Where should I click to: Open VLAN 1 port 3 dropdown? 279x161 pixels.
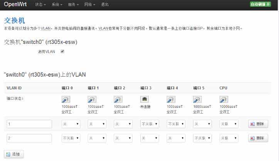coord(150,124)
